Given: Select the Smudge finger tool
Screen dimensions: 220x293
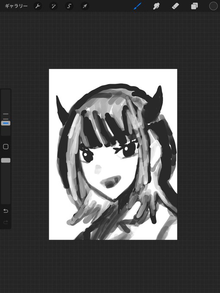Looking at the screenshot, I should 157,6.
